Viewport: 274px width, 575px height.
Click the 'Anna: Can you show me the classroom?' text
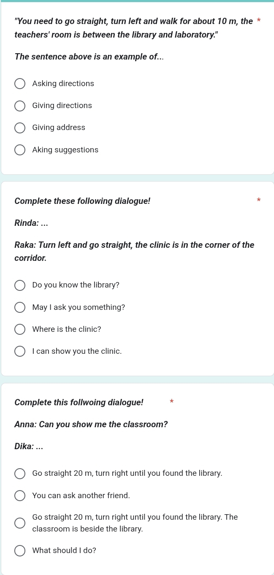pyautogui.click(x=91, y=424)
